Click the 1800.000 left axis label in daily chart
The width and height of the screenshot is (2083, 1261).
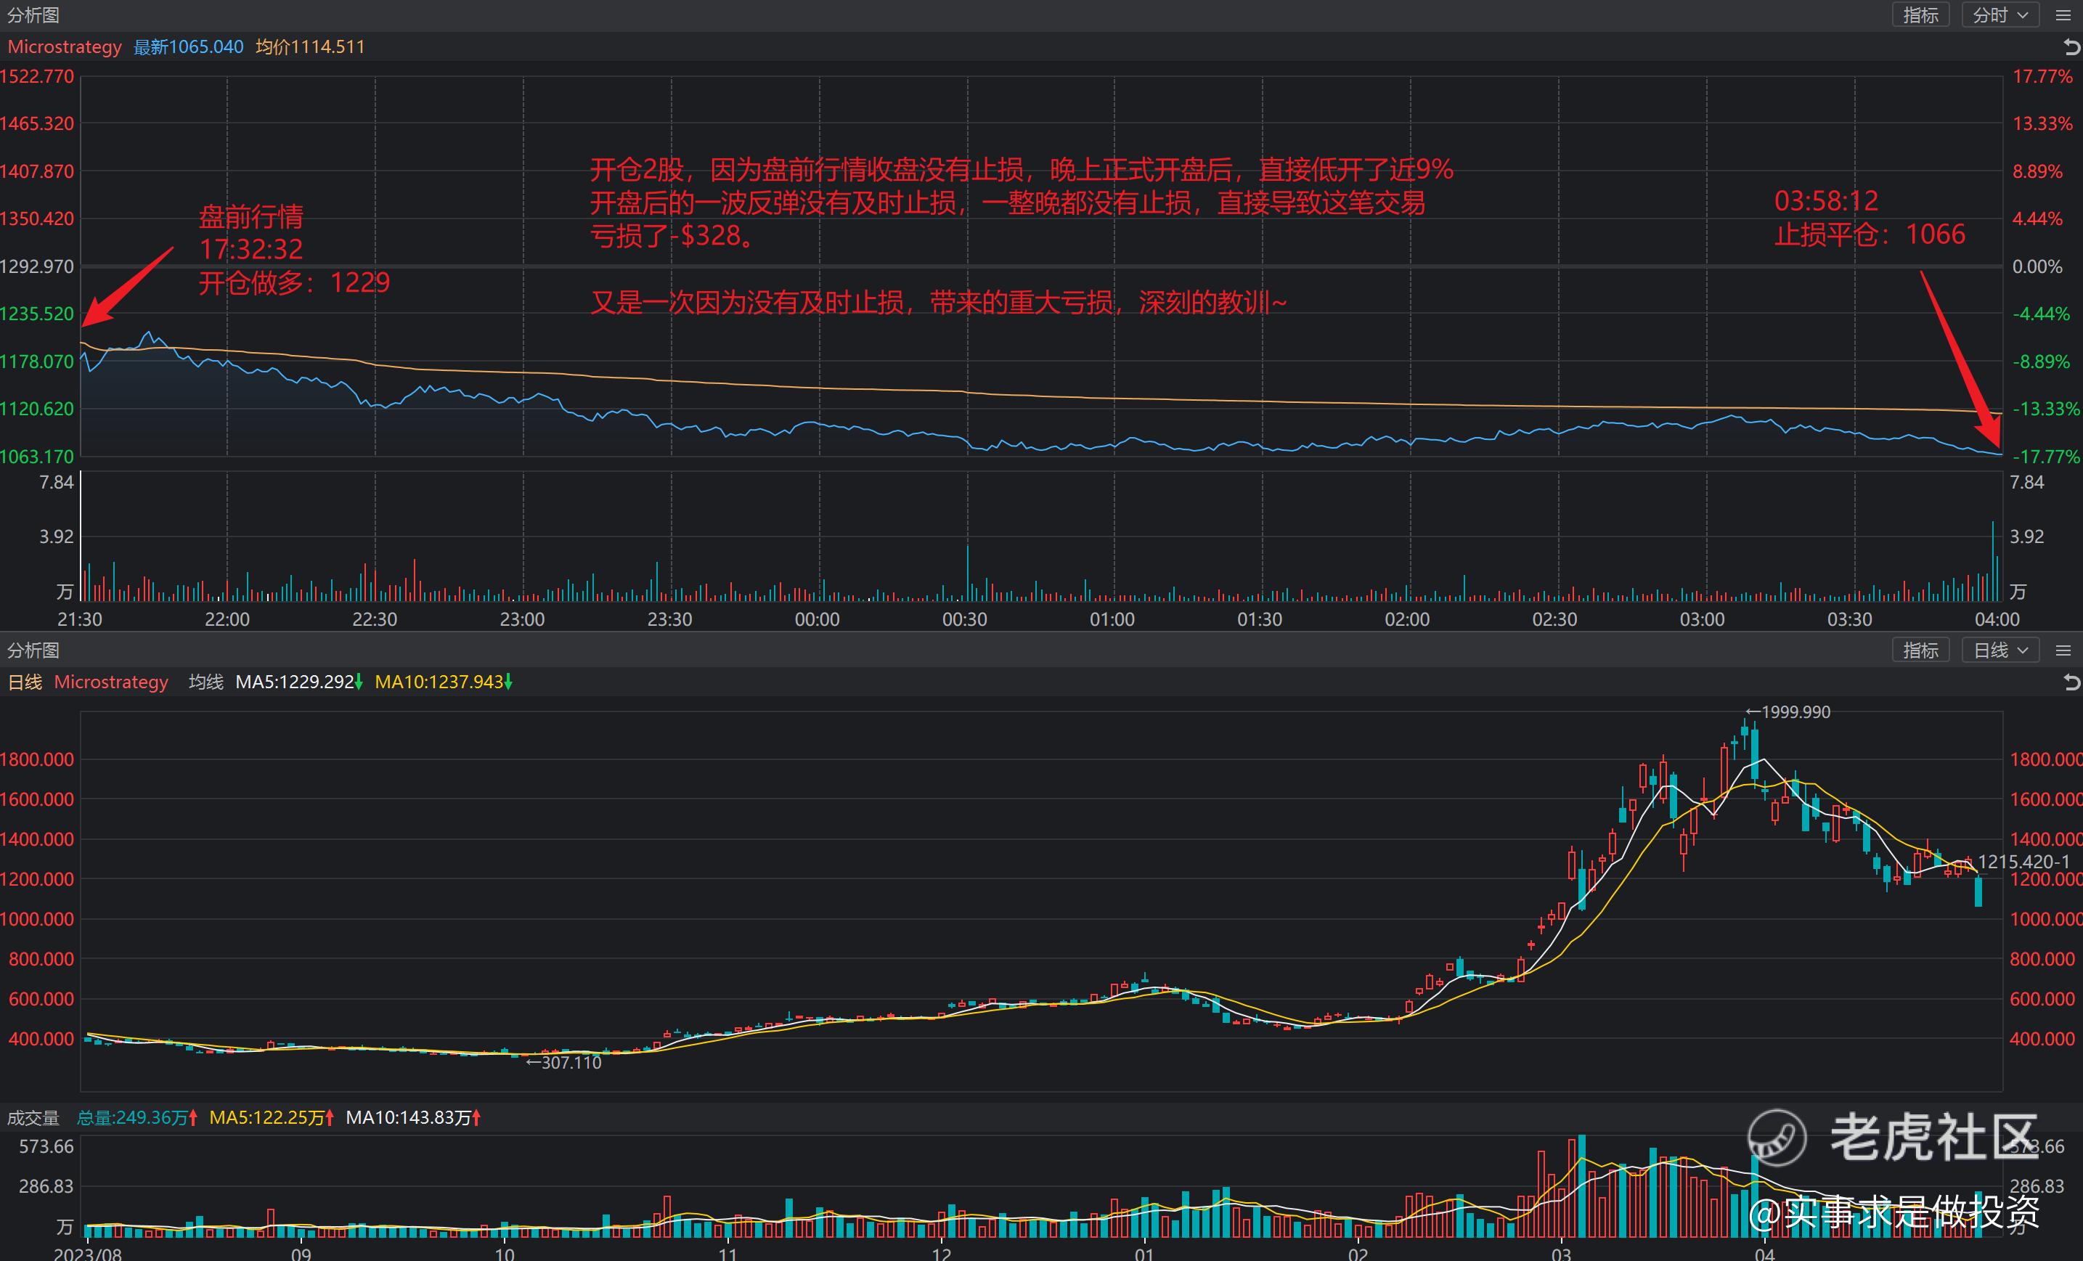tap(37, 759)
